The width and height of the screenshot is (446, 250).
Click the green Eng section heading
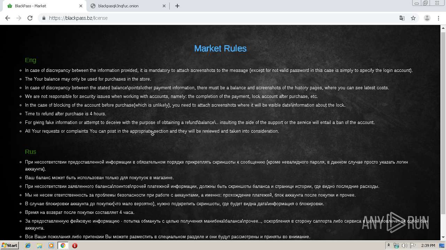click(x=31, y=60)
